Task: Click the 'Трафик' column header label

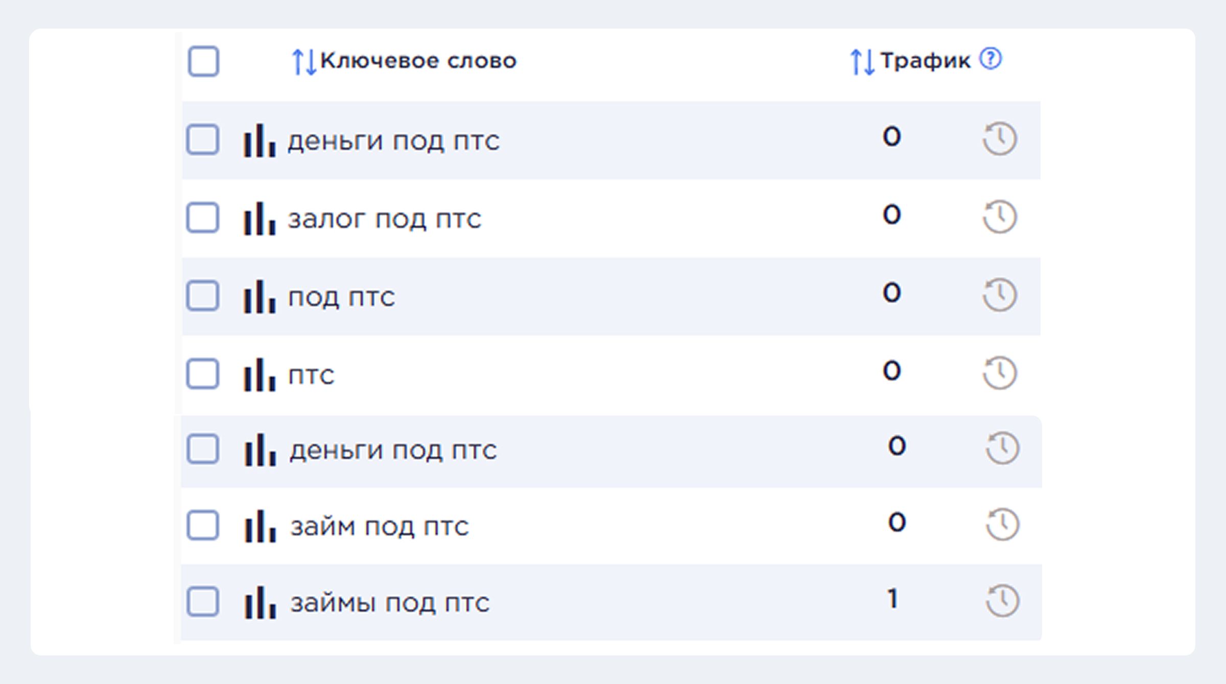Action: (925, 61)
